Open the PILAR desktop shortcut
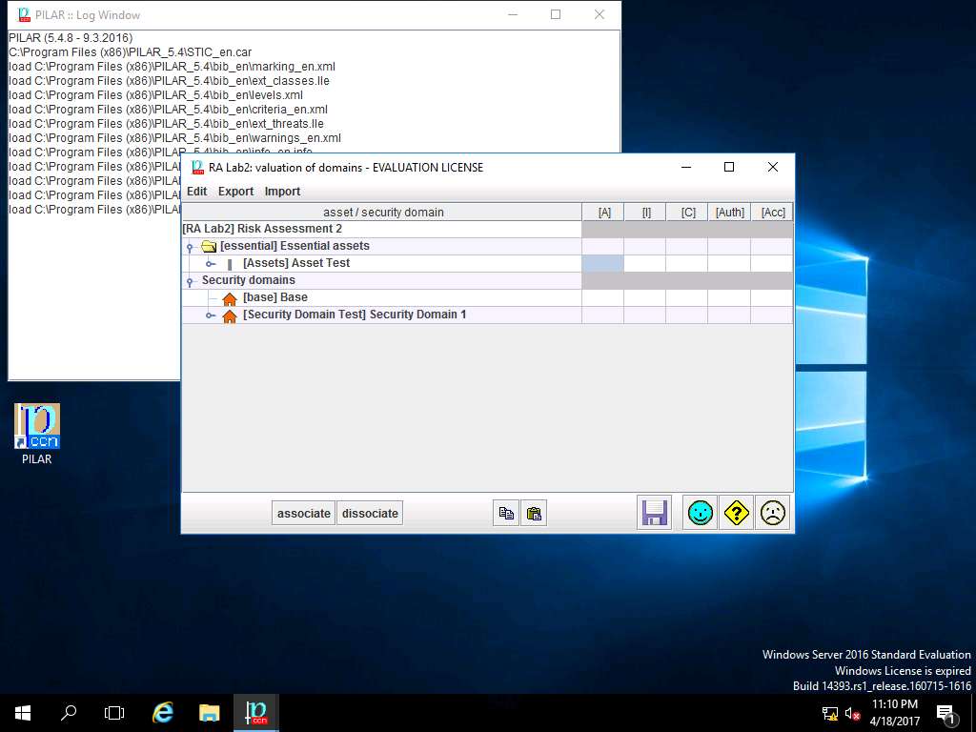Image resolution: width=976 pixels, height=732 pixels. click(x=37, y=434)
